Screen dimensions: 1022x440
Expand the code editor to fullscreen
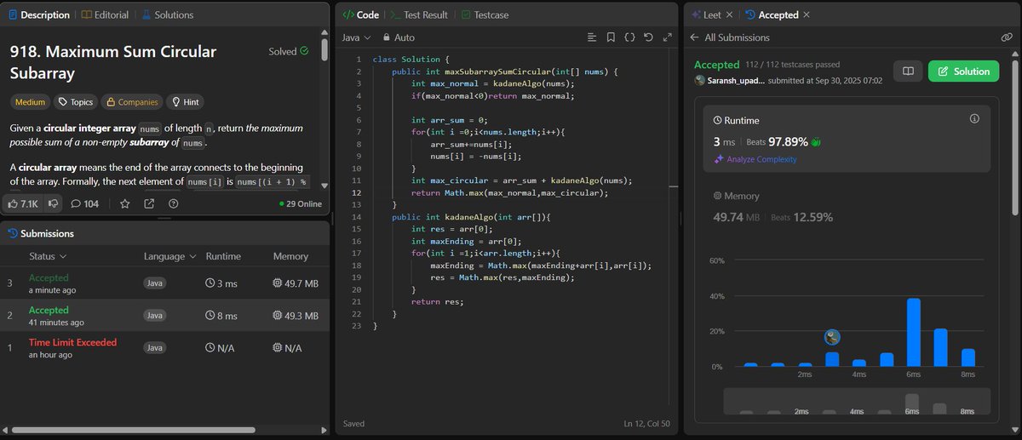point(666,37)
